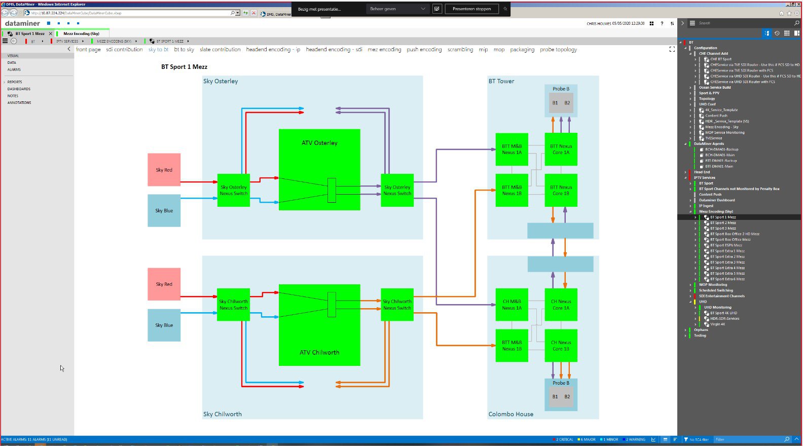Open the headend encoding - ip tab

click(273, 50)
